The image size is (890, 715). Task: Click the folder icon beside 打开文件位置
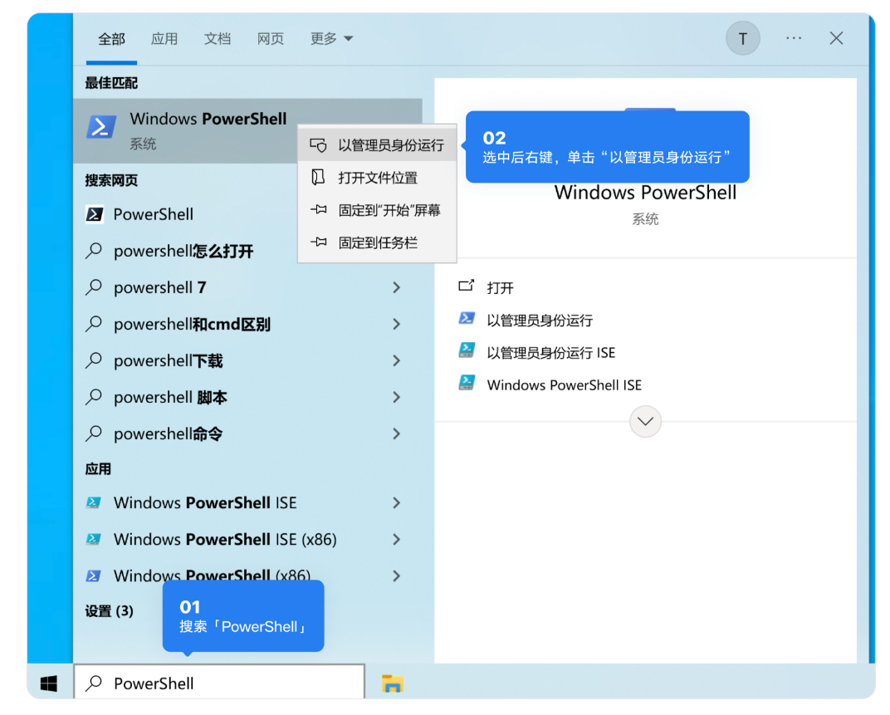318,177
